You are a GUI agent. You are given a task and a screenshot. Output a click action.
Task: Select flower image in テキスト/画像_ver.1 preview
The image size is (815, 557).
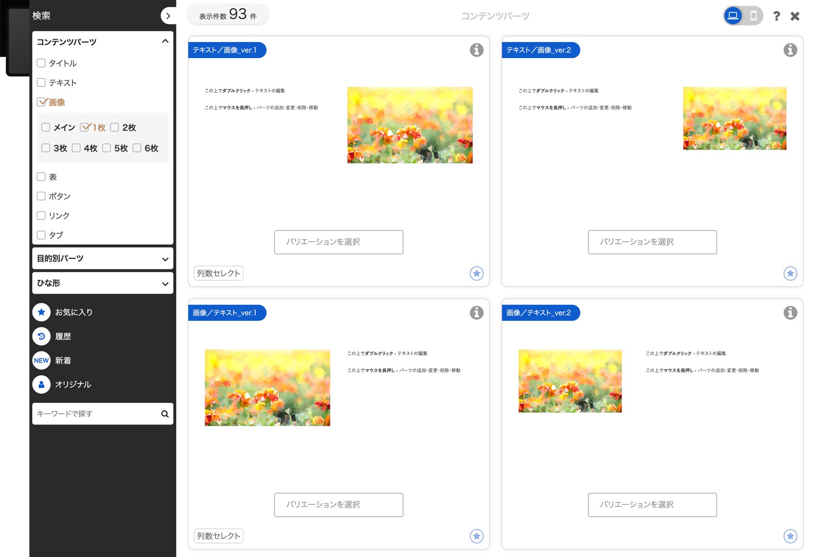pyautogui.click(x=410, y=125)
